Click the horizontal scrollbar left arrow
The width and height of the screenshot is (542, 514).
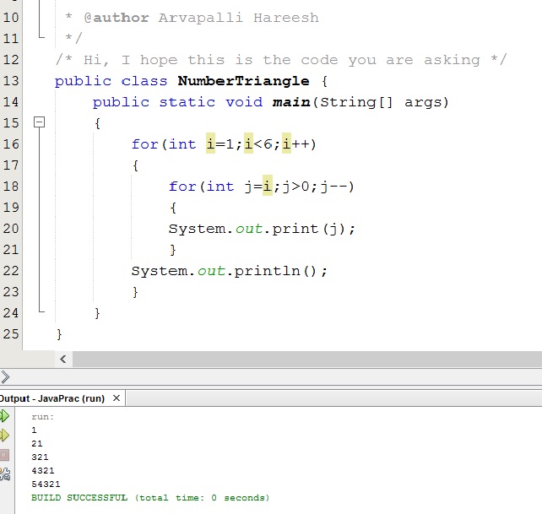63,360
